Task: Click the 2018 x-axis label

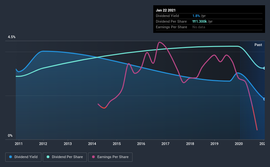Action: (190, 144)
